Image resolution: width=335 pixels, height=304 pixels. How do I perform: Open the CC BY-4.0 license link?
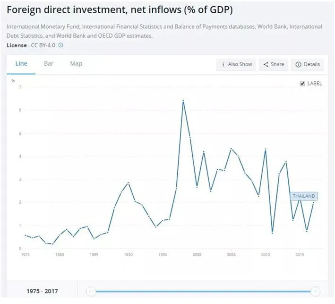coord(43,45)
